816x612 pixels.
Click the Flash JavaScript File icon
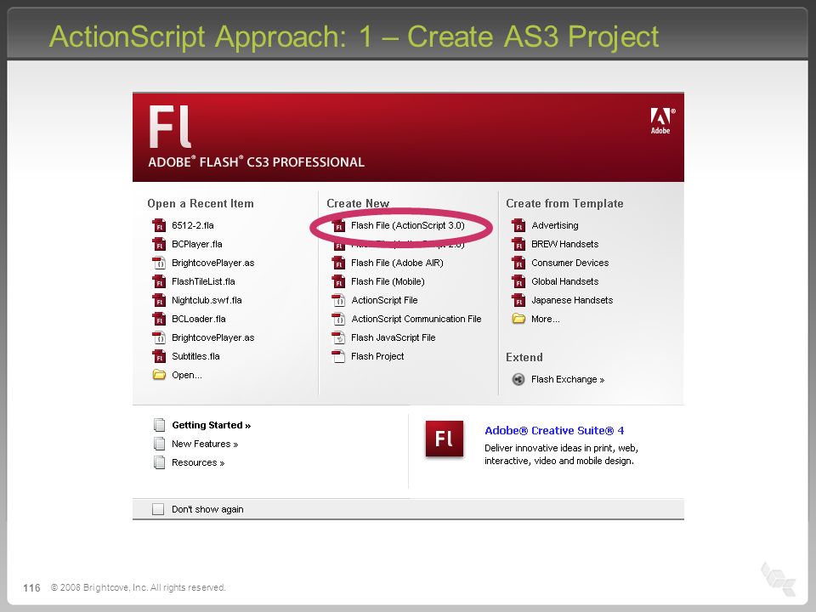coord(338,337)
